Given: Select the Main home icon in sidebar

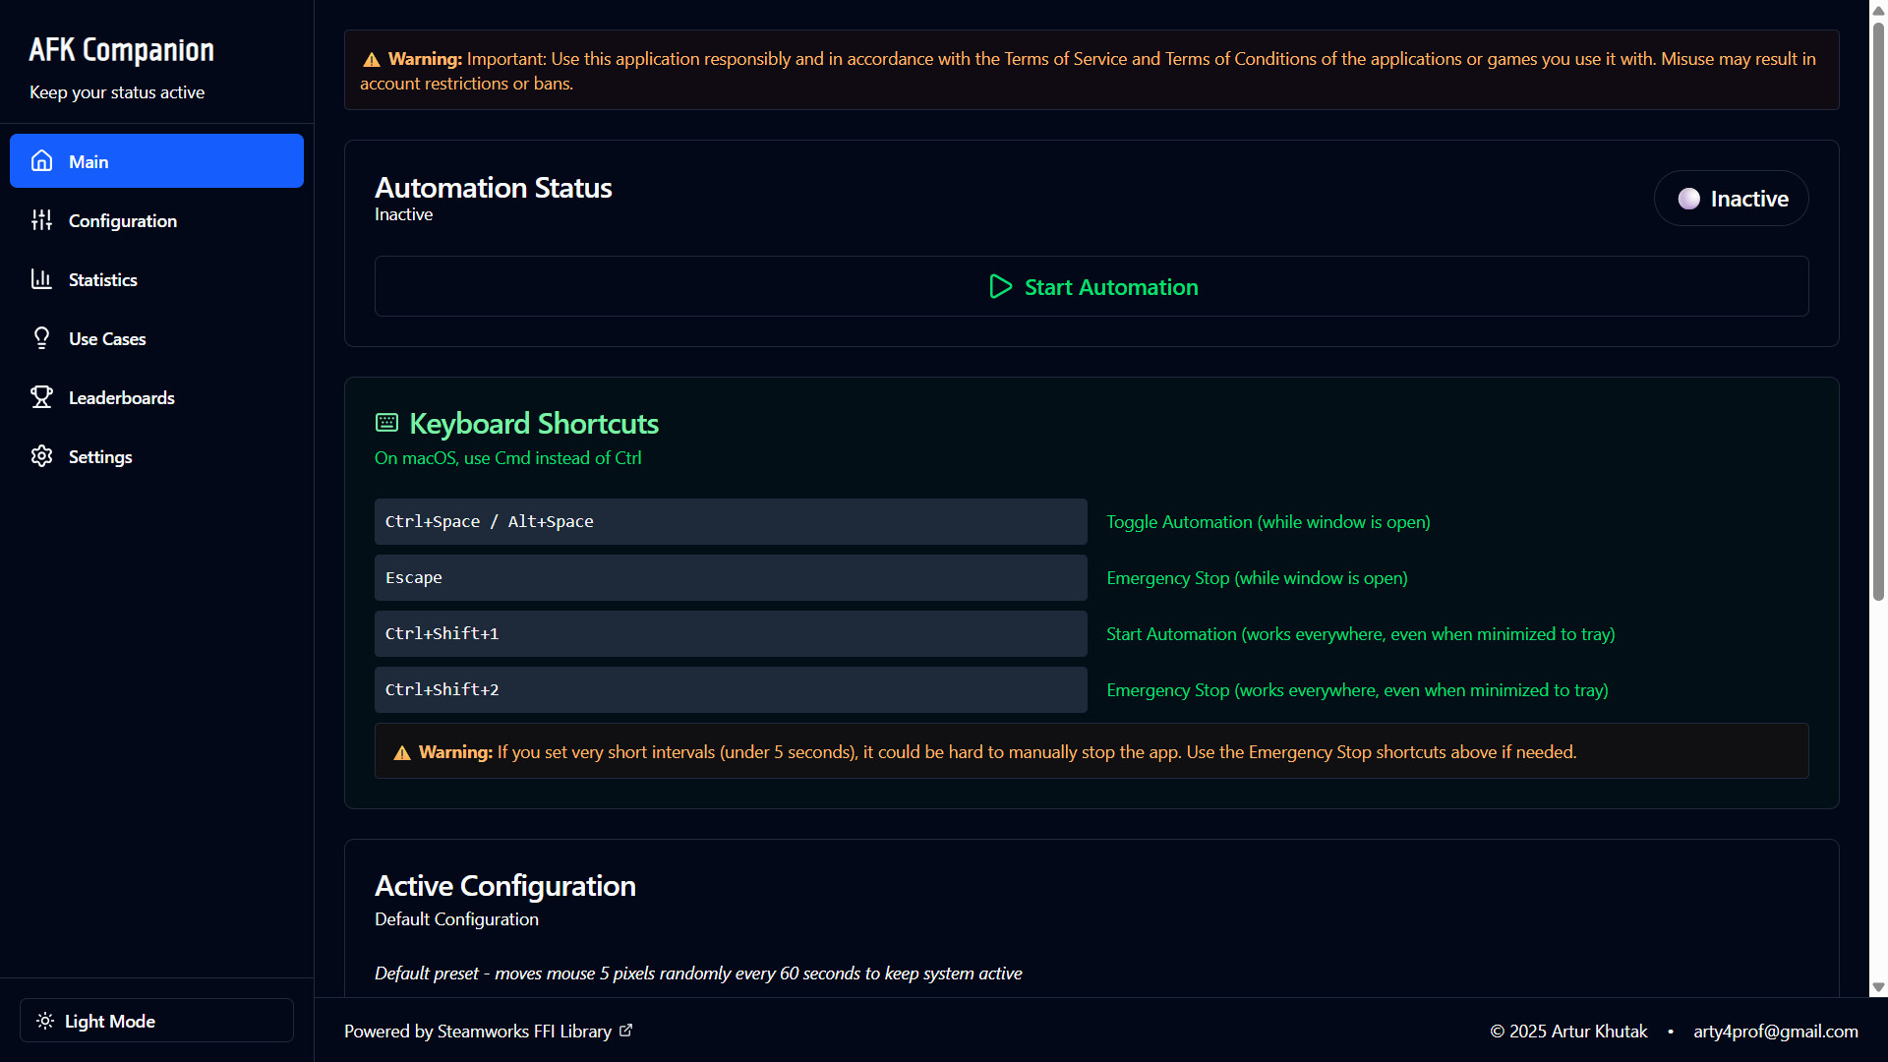Looking at the screenshot, I should tap(41, 160).
